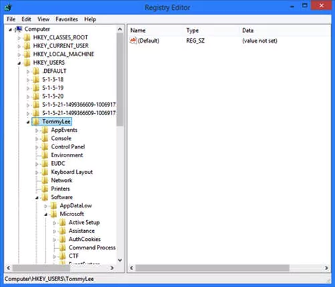Select the (Default) string value icon

pyautogui.click(x=133, y=41)
